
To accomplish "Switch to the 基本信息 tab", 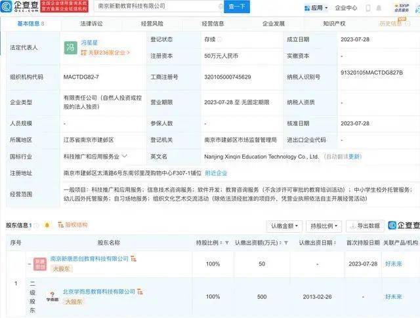I will (x=30, y=24).
